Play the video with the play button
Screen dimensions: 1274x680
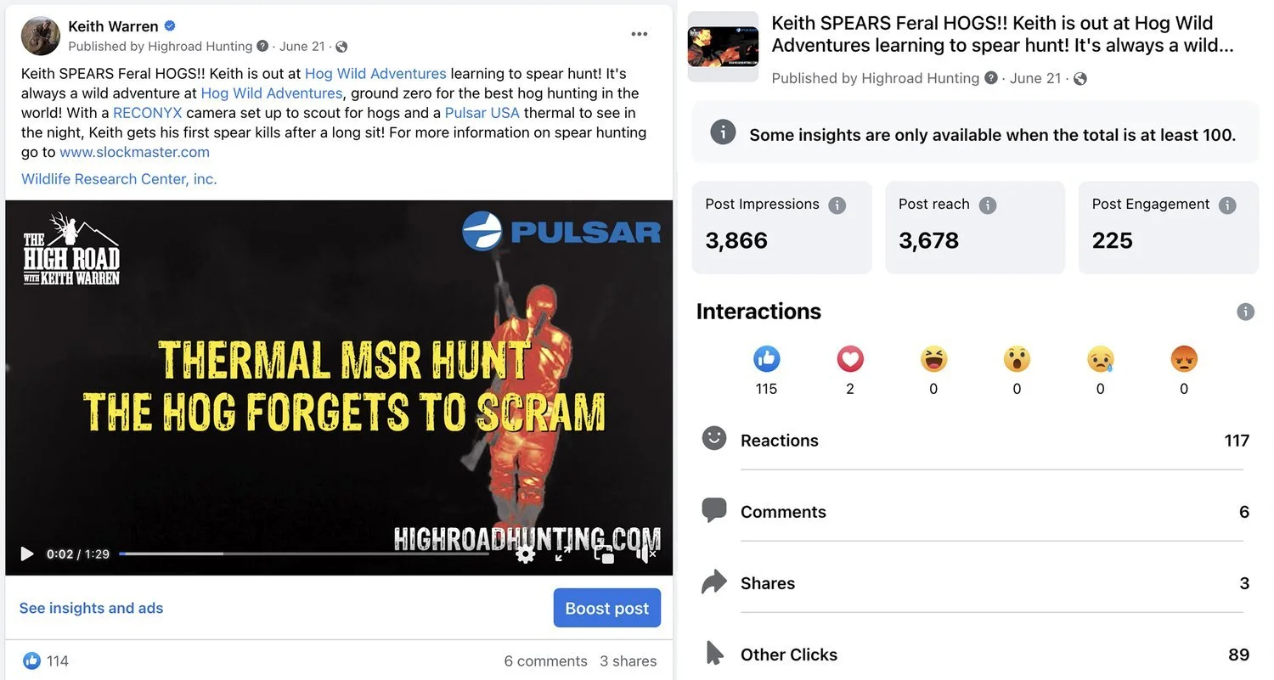(27, 554)
